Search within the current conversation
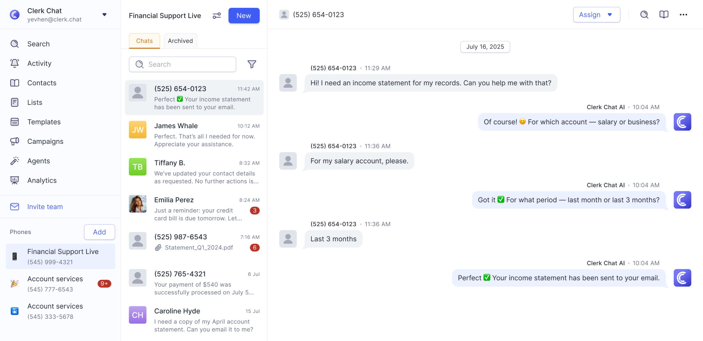 click(x=644, y=14)
